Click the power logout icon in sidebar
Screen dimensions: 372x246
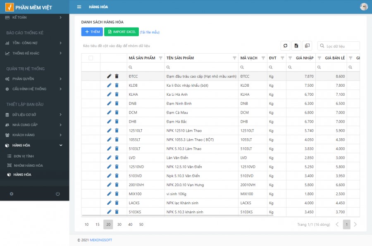57,194
